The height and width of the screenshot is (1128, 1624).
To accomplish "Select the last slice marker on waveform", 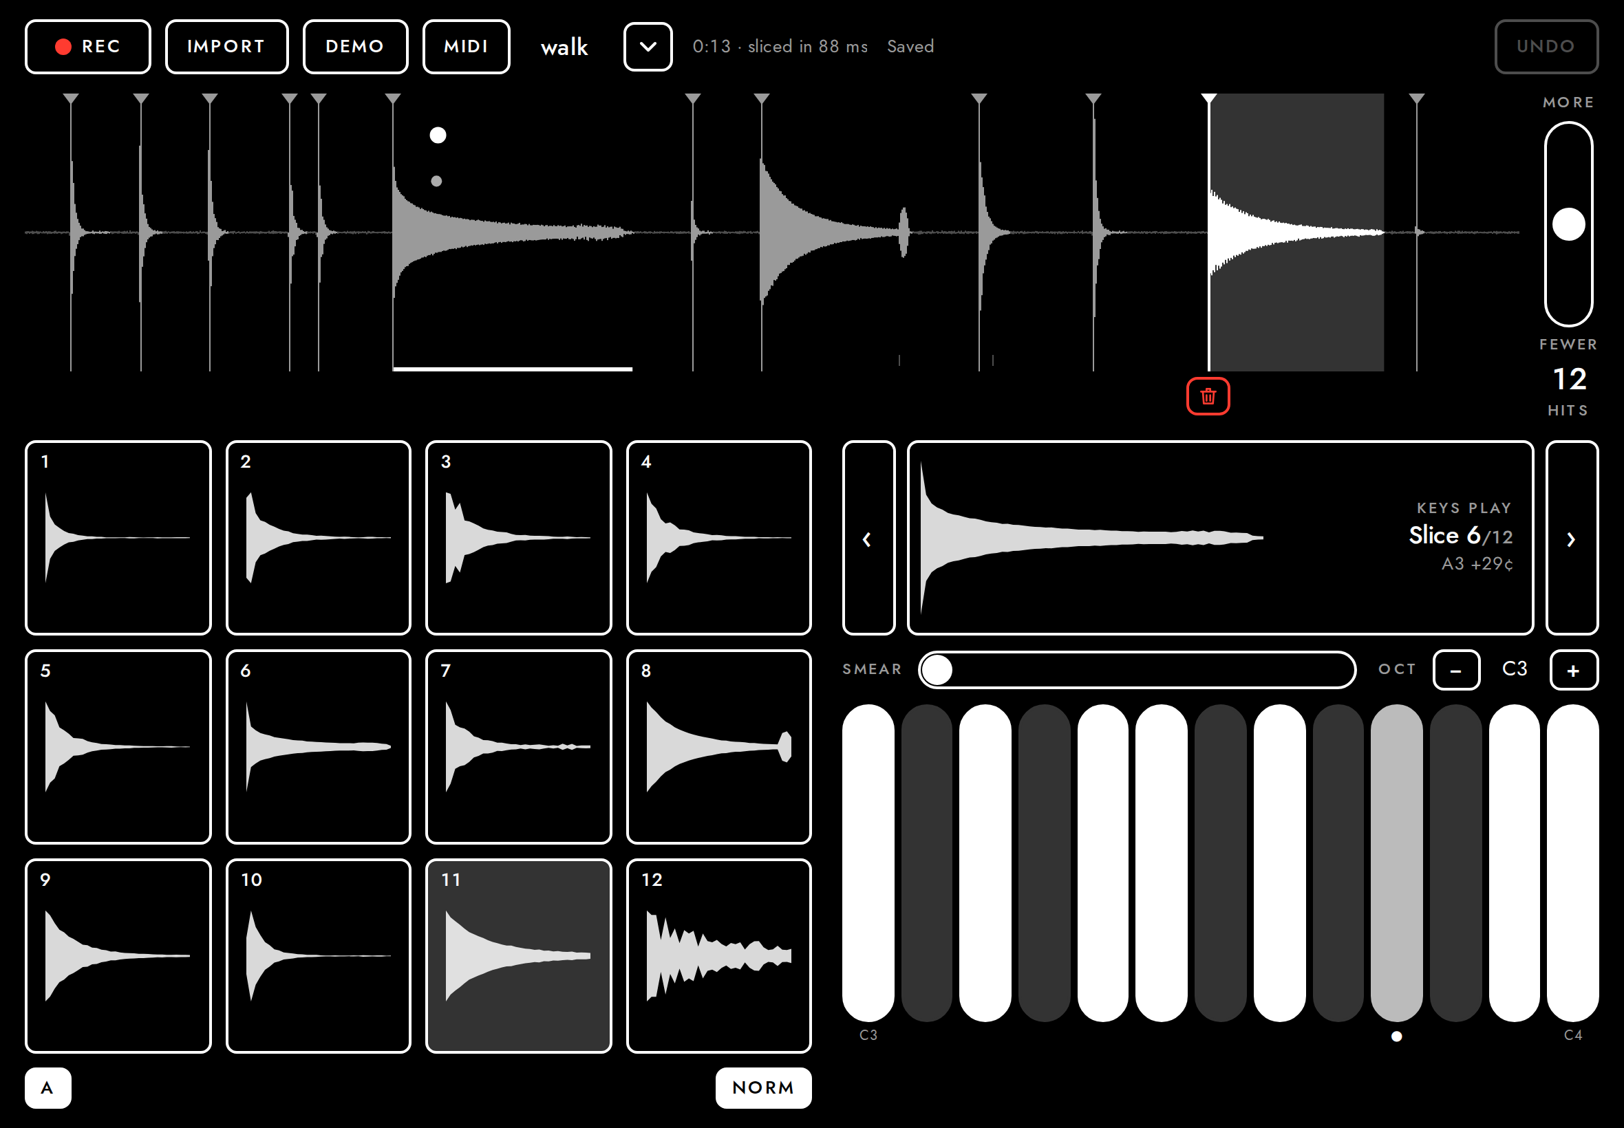I will click(x=1416, y=99).
